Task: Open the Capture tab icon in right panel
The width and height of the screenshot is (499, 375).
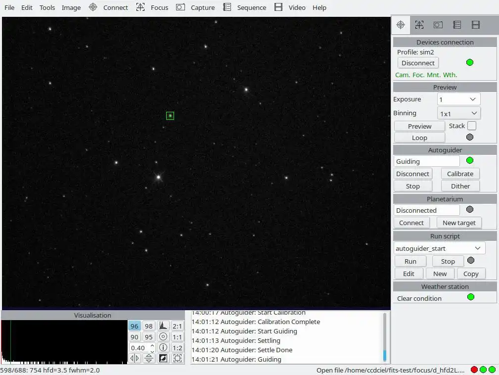Action: (x=438, y=25)
